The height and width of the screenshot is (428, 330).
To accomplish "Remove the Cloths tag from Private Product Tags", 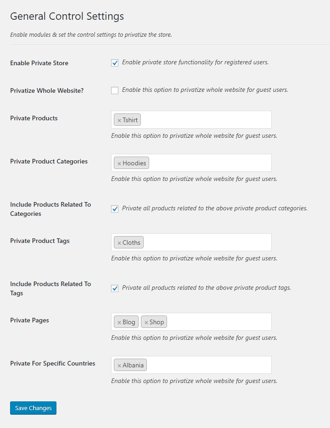I will point(118,242).
